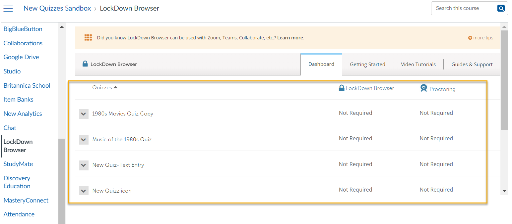
Task: Select the Guides & Support tab
Action: click(x=472, y=65)
